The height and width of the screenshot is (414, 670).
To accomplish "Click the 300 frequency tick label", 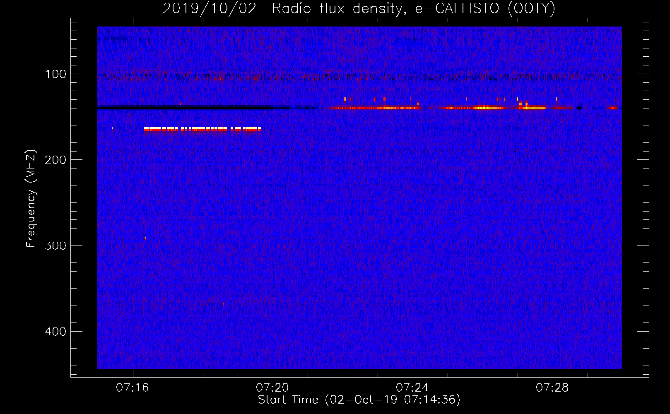I will pos(56,246).
